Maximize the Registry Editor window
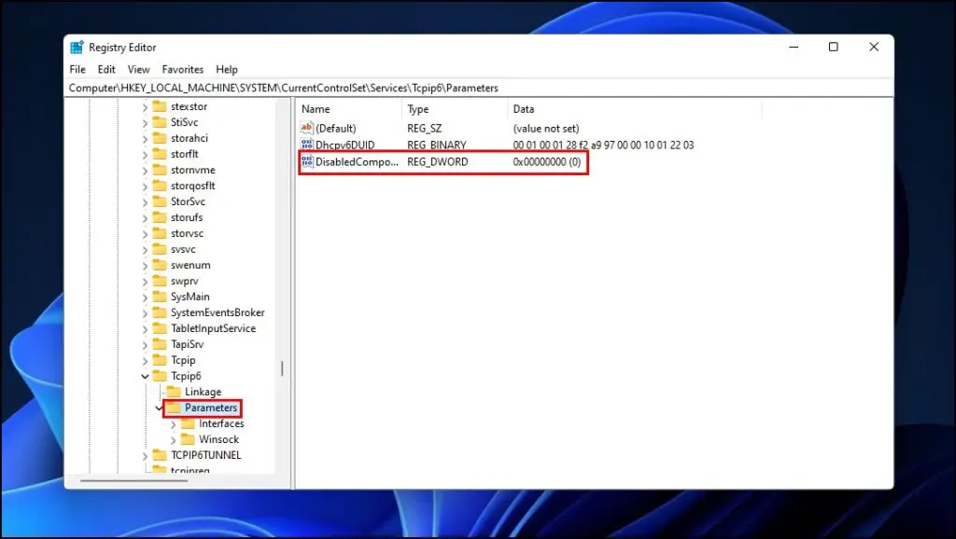Image resolution: width=956 pixels, height=539 pixels. [x=834, y=47]
